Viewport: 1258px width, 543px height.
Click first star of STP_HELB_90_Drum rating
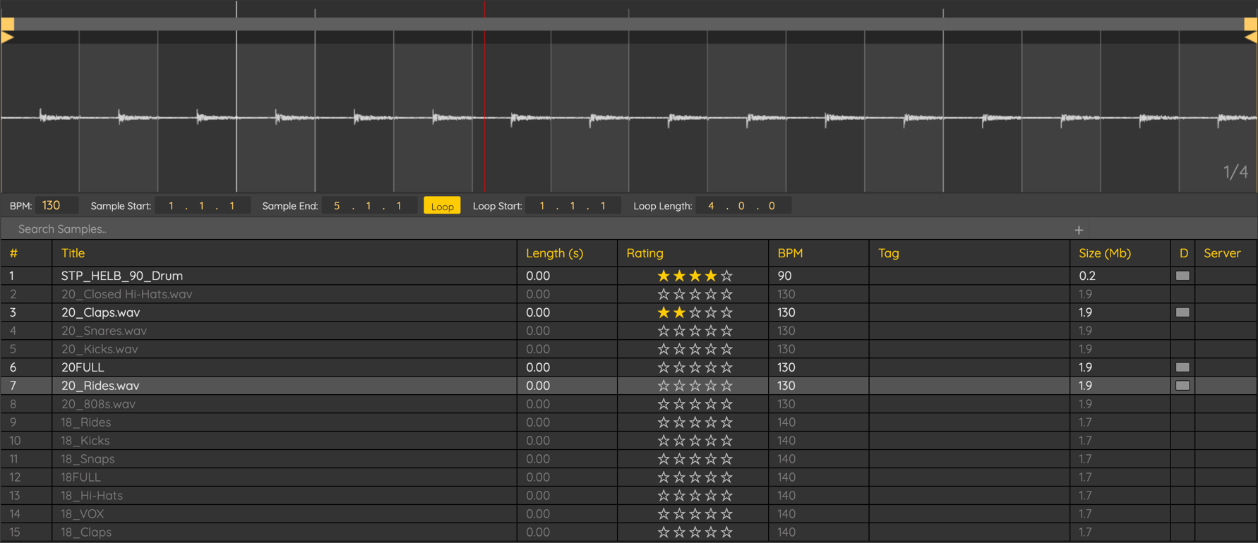click(x=664, y=276)
